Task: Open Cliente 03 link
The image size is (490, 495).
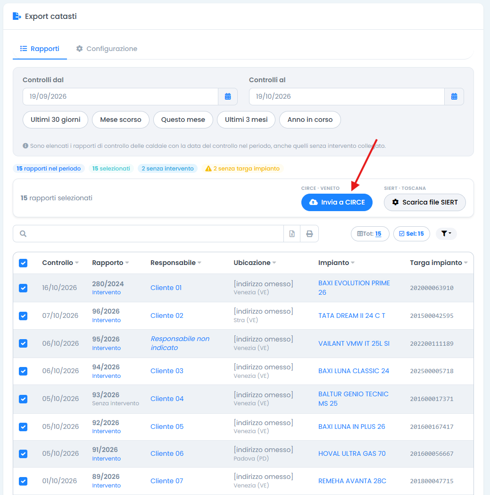Action: pyautogui.click(x=166, y=371)
